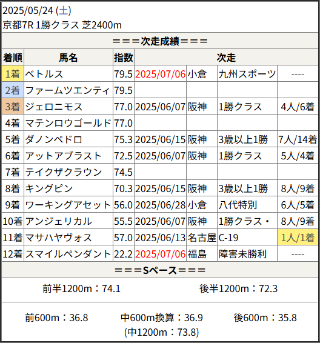Select the highlighted 1人/1着 result cell
This screenshot has height=343, width=320.
point(298,238)
